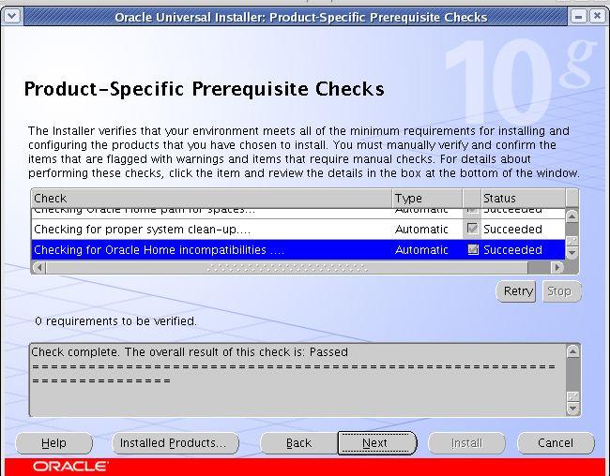610x476 pixels.
Task: Click right arrow of horizontal scrollbar
Action: [x=557, y=267]
